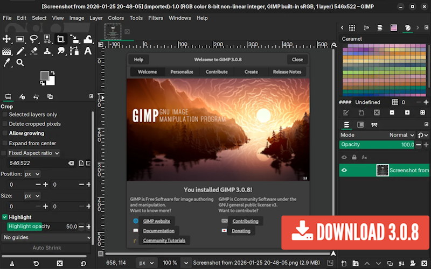Enable the Delete cropped pixels checkbox

point(5,124)
